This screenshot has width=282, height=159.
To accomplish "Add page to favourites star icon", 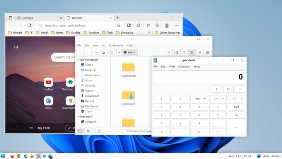I will (x=118, y=25).
